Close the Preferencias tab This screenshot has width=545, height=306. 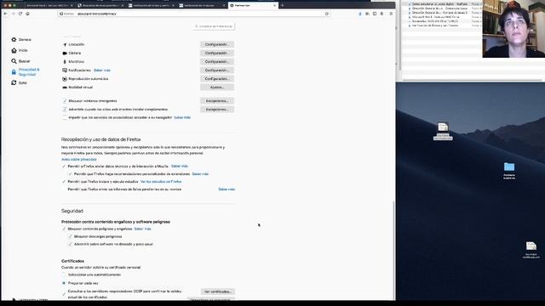pyautogui.click(x=274, y=6)
